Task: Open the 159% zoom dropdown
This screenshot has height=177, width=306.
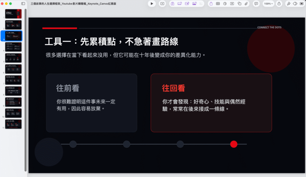Action: pos(268,4)
